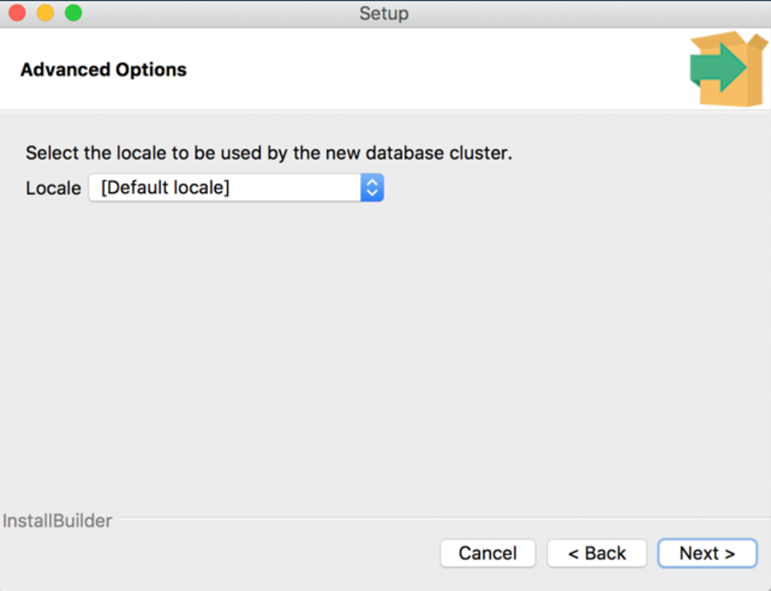Close the Setup window with the red button
771x591 pixels.
[x=17, y=13]
